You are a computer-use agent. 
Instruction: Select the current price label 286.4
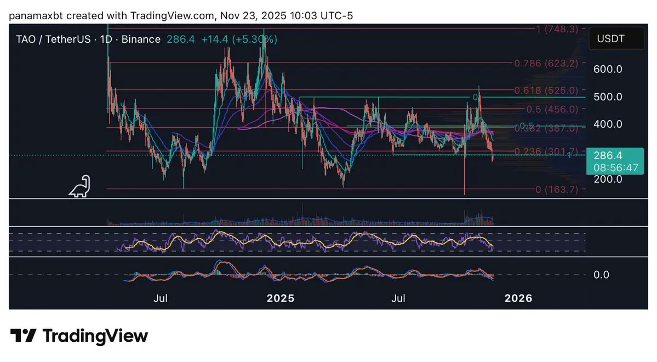coord(608,156)
